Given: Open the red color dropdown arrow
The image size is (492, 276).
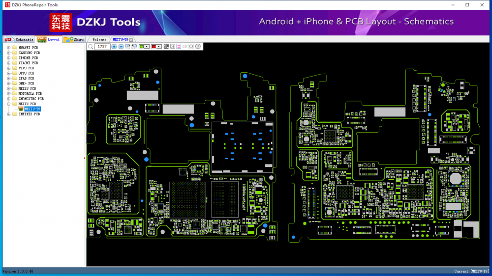Looking at the screenshot, I should tap(159, 47).
